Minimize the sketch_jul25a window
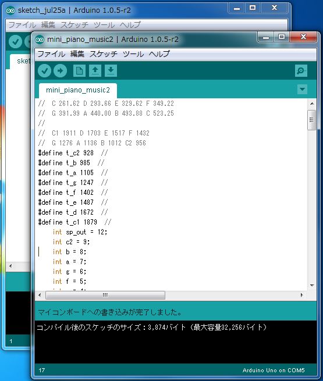Screen dimensions: 323x381 tap(237, 9)
